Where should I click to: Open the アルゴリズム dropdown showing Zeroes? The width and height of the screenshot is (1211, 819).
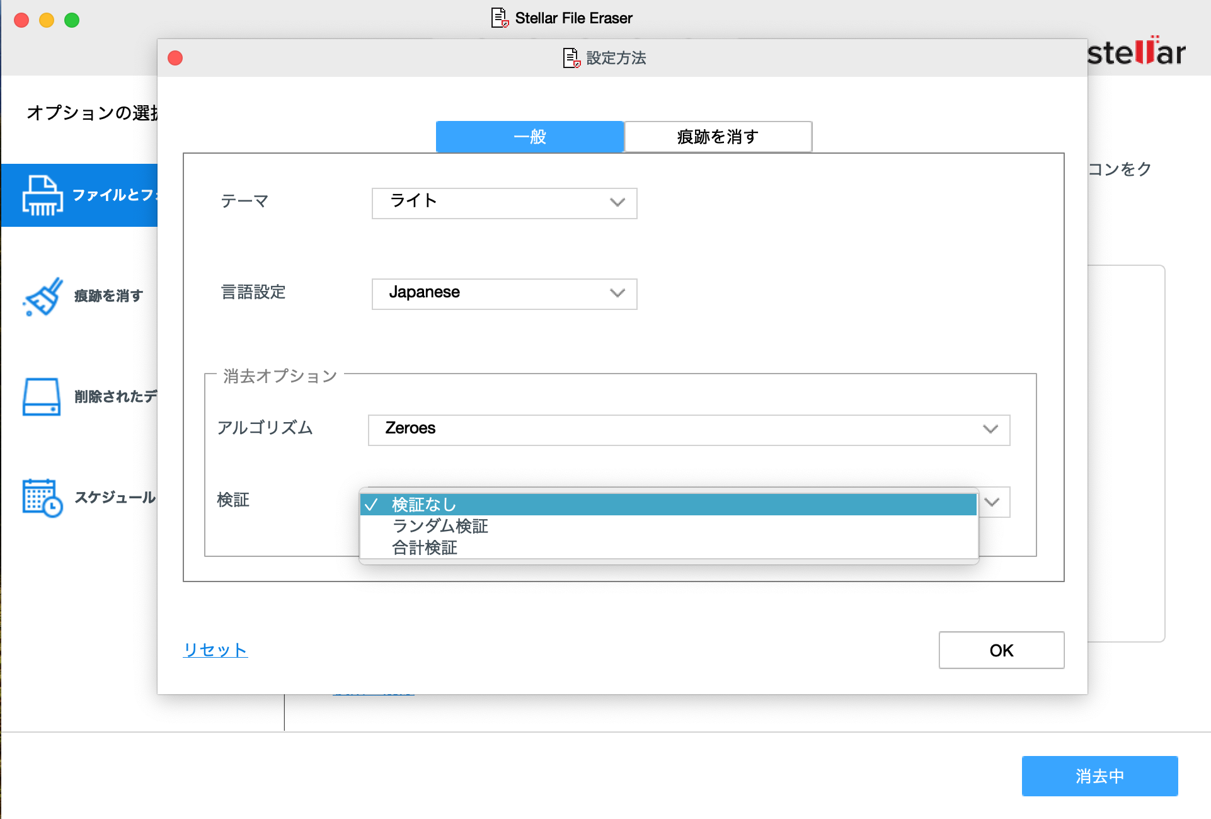(689, 430)
